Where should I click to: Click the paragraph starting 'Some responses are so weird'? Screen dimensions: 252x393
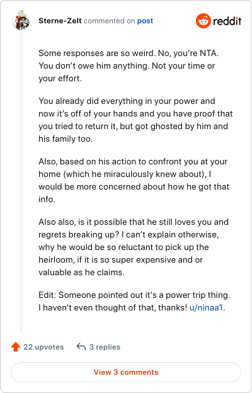(129, 66)
